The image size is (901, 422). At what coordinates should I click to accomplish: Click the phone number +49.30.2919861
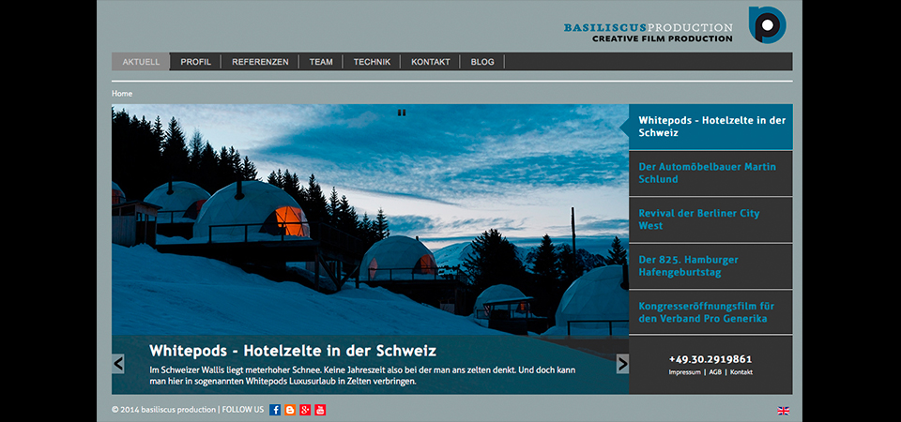(710, 359)
